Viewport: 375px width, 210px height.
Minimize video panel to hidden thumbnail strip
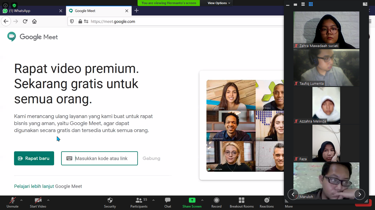tap(288, 5)
